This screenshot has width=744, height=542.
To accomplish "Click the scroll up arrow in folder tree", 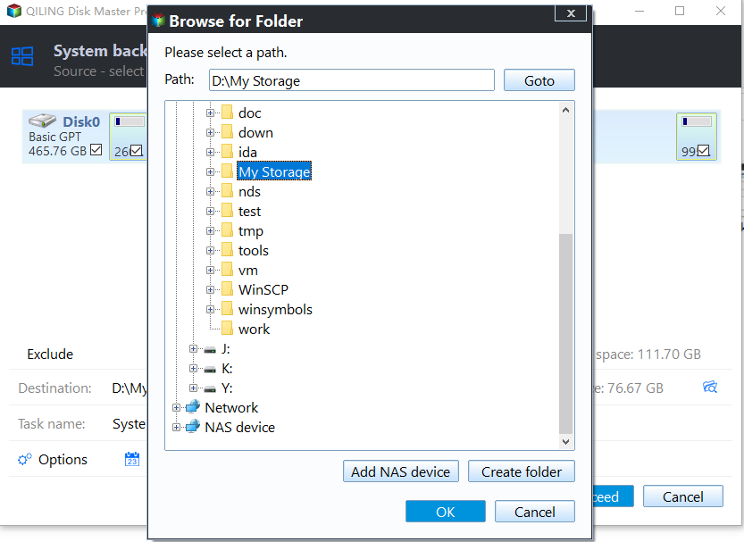I will tap(565, 110).
